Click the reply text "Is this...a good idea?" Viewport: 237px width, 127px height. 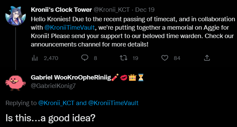pyautogui.click(x=51, y=118)
